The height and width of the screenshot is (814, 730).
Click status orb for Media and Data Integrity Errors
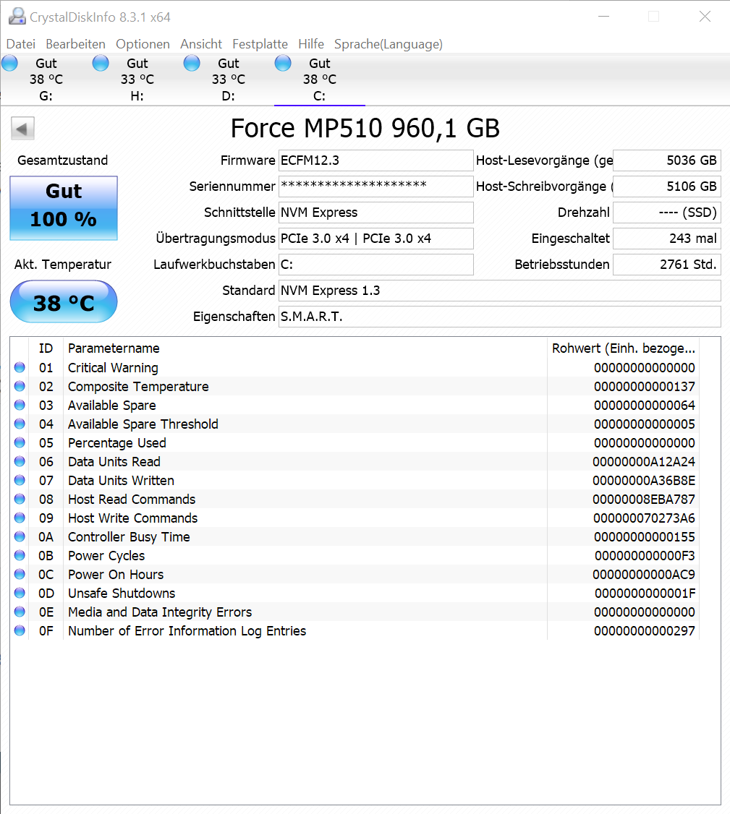point(20,612)
